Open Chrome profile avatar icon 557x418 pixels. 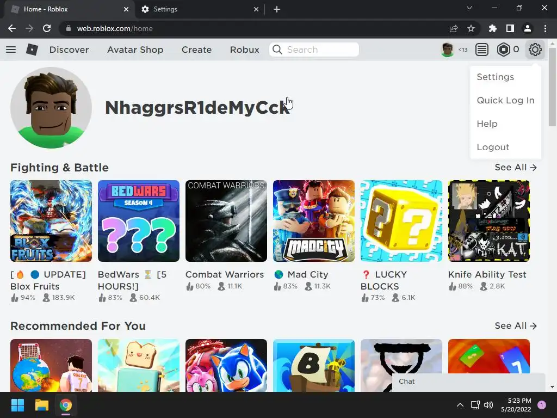tap(528, 28)
